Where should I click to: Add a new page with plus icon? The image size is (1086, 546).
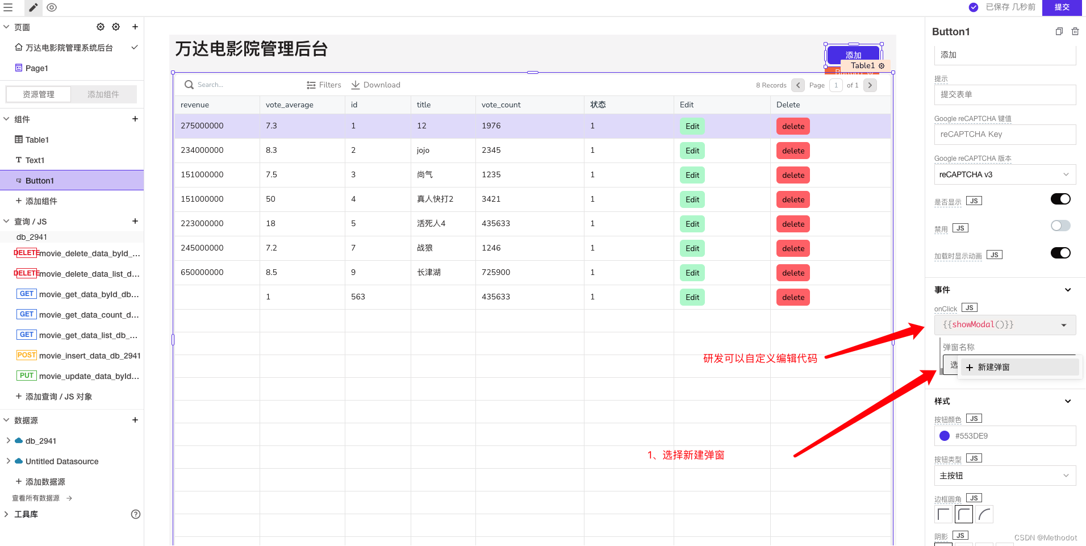pos(135,27)
